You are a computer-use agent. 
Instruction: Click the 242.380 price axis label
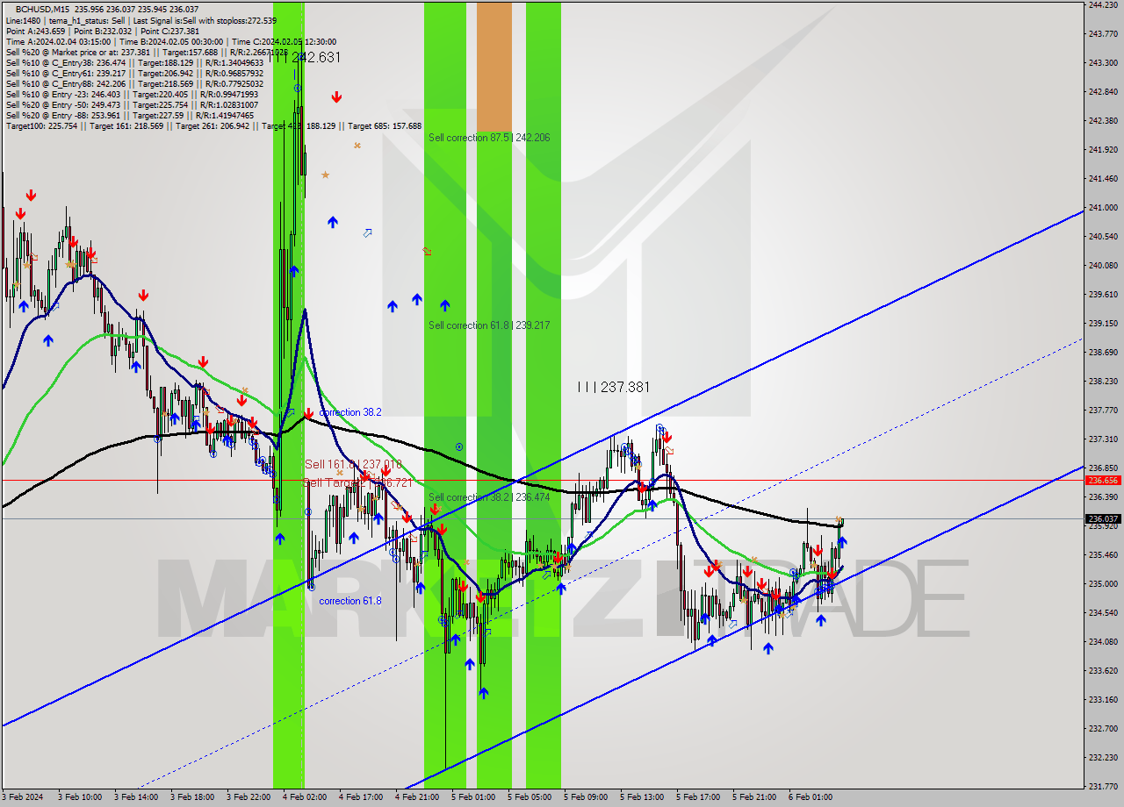tap(1102, 121)
